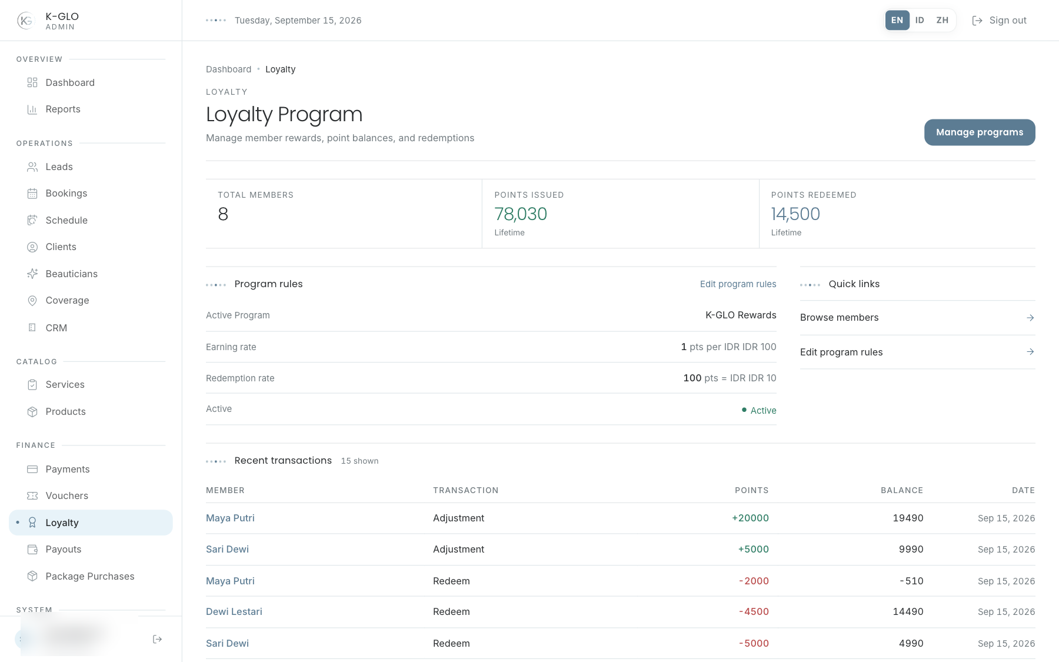The height and width of the screenshot is (662, 1059).
Task: Select the active Loyalty menu item
Action: (x=91, y=523)
